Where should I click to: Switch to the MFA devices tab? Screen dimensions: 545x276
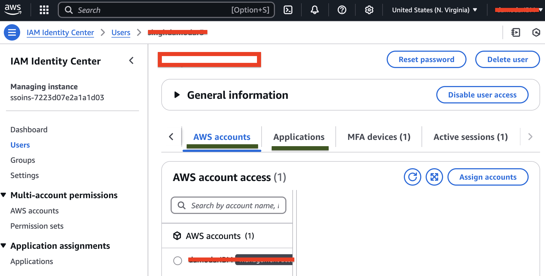(379, 137)
